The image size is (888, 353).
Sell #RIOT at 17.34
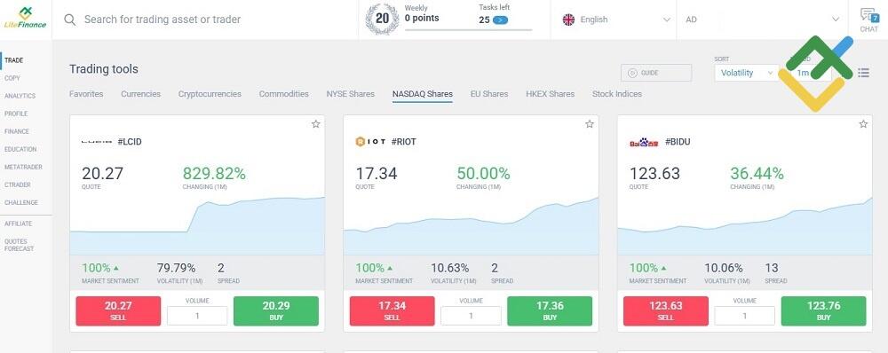click(x=392, y=311)
